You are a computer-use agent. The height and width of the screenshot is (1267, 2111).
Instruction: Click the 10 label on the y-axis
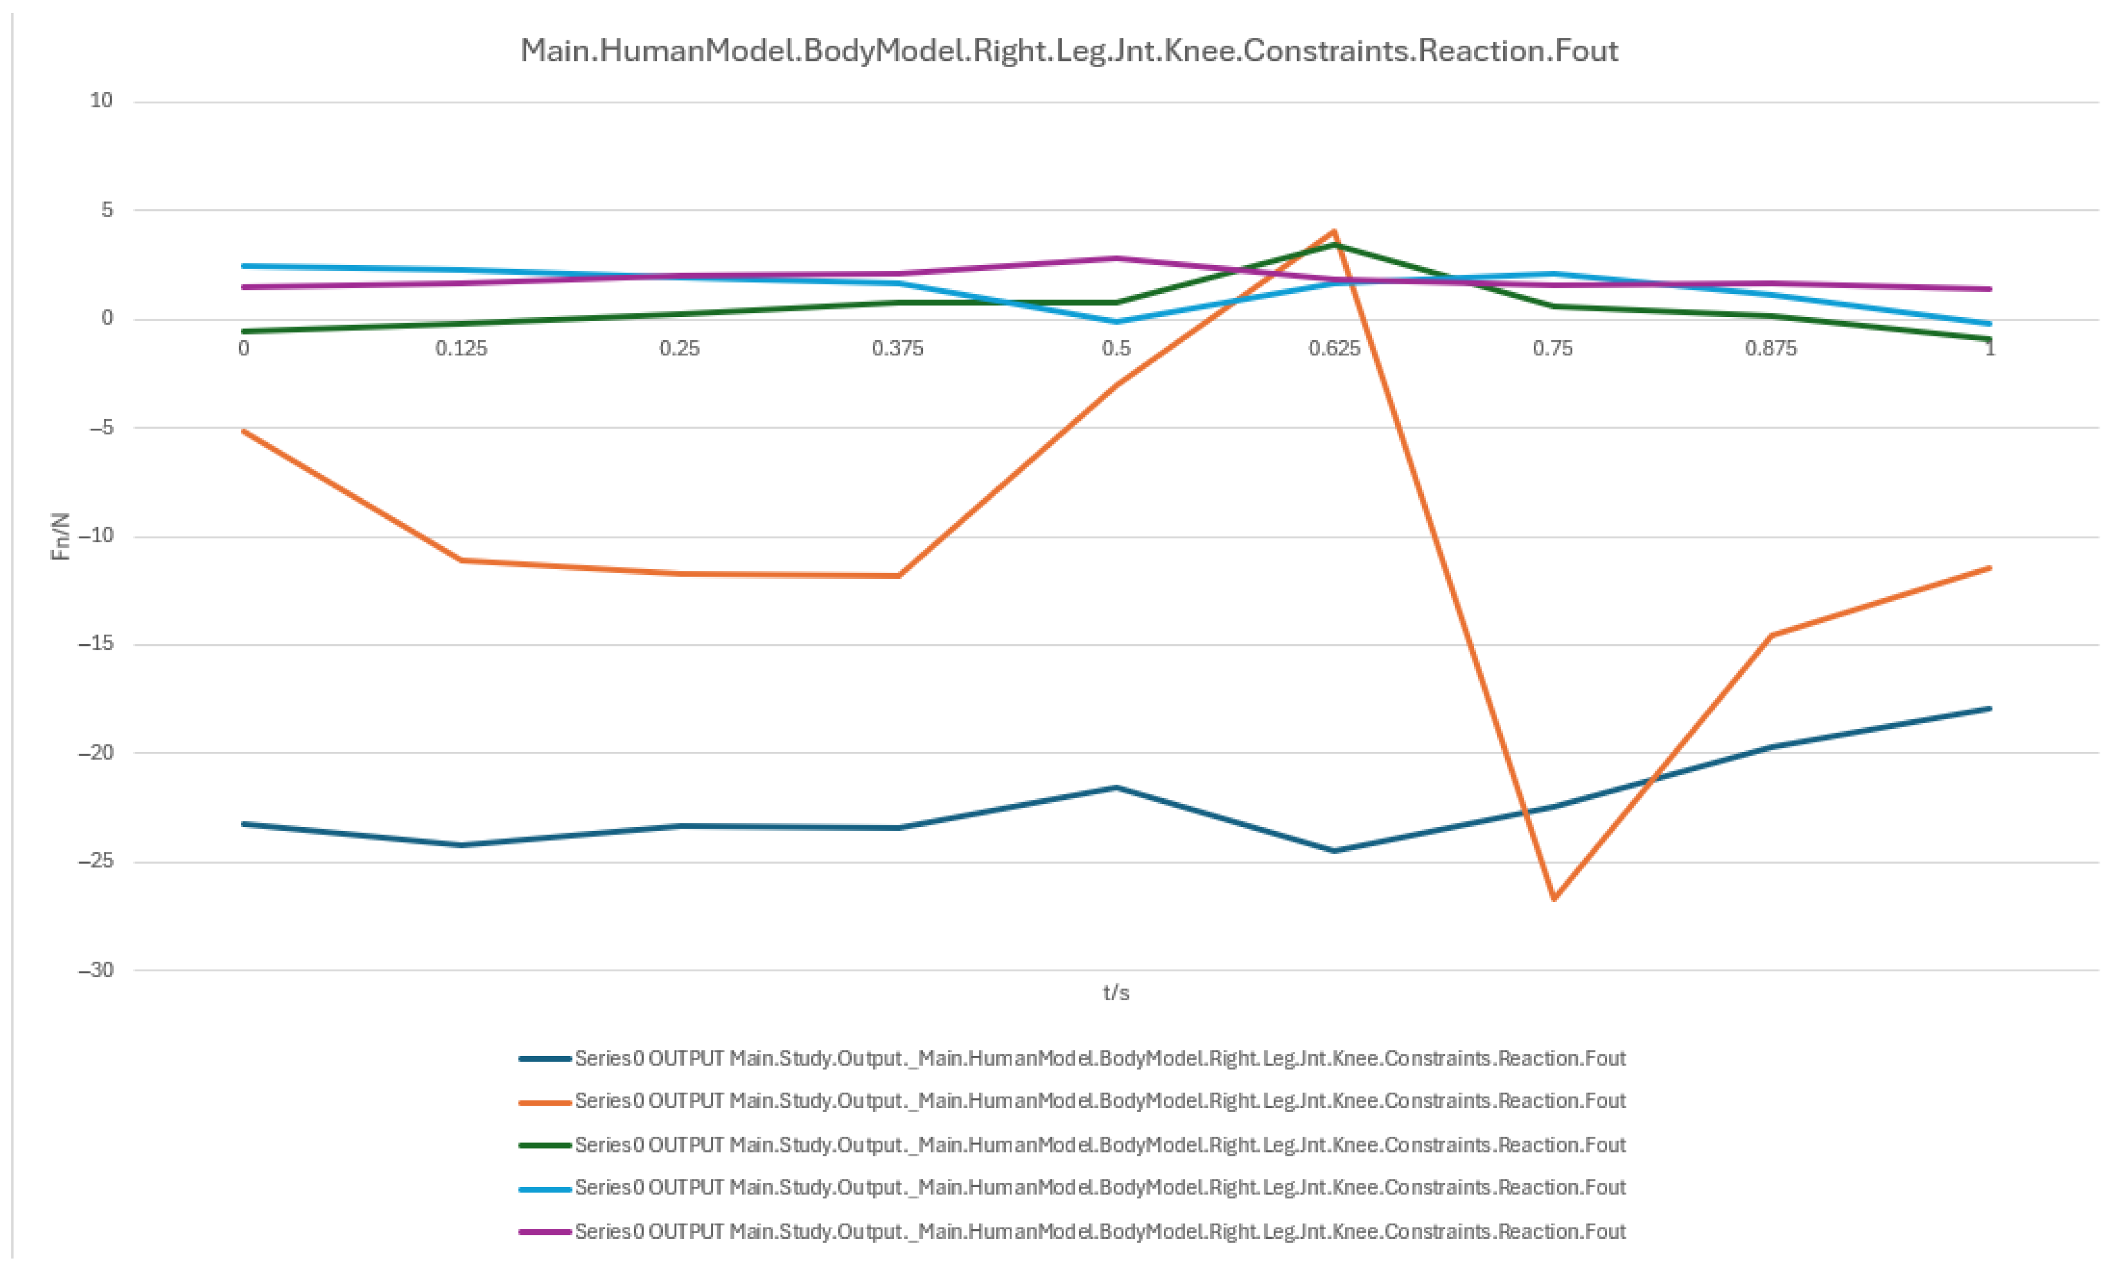102,101
